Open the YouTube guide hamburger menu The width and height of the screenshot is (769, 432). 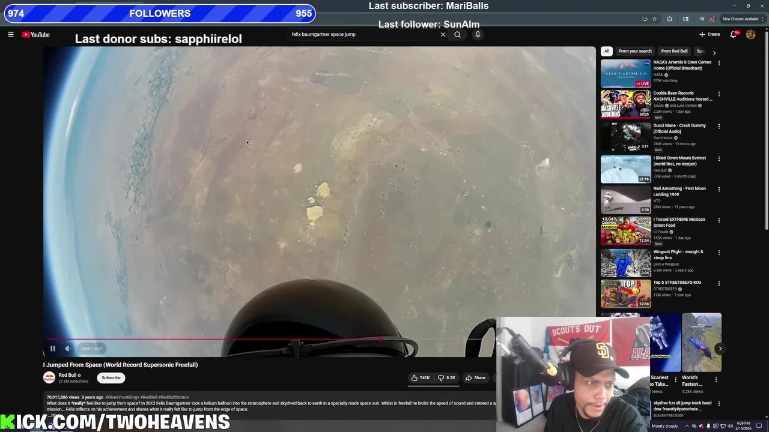click(x=11, y=35)
